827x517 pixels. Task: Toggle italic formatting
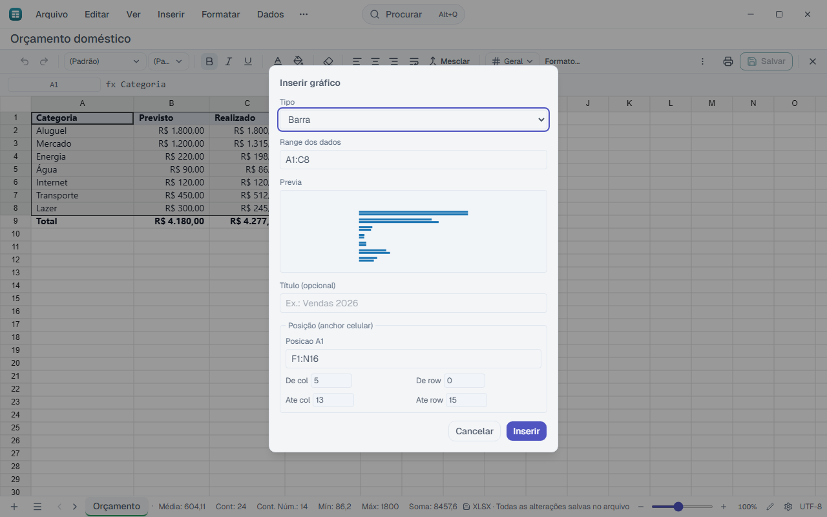pyautogui.click(x=228, y=61)
